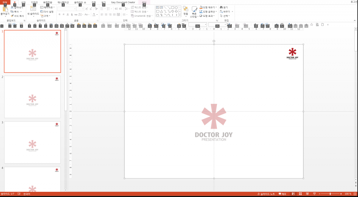Image resolution: width=358 pixels, height=197 pixels.
Task: Open Comments (메모) in status bar
Action: tap(282, 194)
